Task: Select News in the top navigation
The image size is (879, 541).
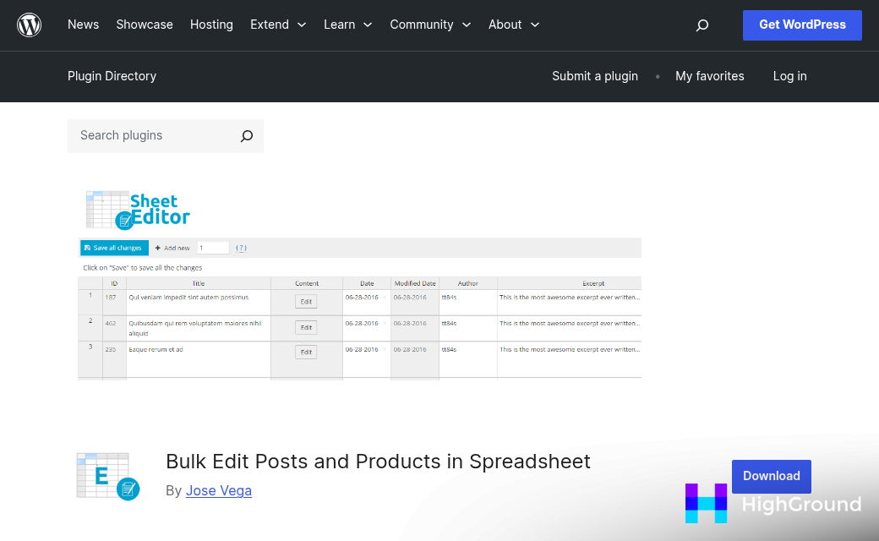Action: click(83, 25)
